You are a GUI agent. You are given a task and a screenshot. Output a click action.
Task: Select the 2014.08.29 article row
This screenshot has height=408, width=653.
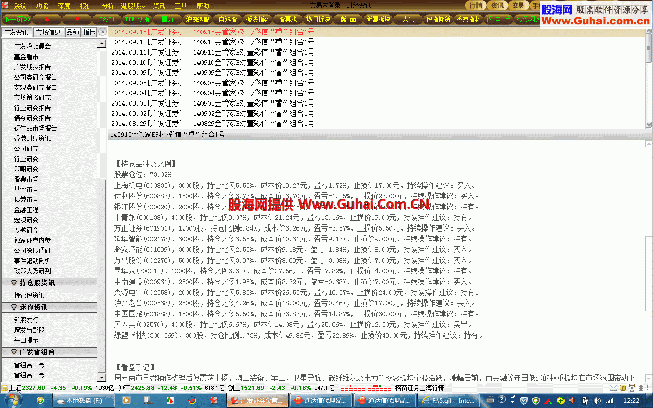pyautogui.click(x=378, y=123)
